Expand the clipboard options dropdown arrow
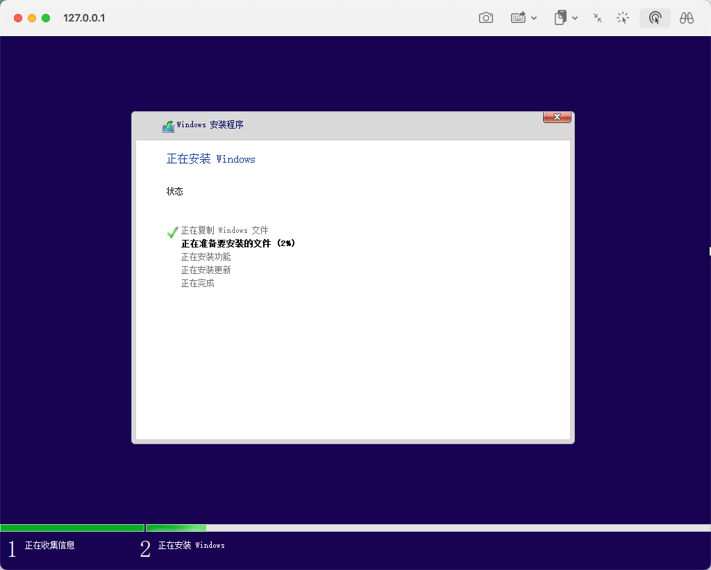This screenshot has width=711, height=570. (x=575, y=18)
